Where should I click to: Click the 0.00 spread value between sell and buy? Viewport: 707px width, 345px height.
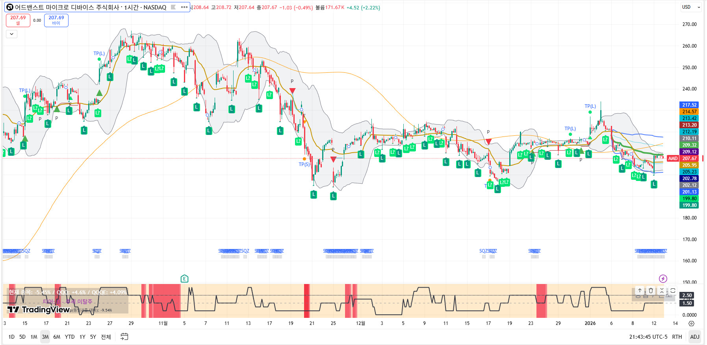tap(37, 20)
